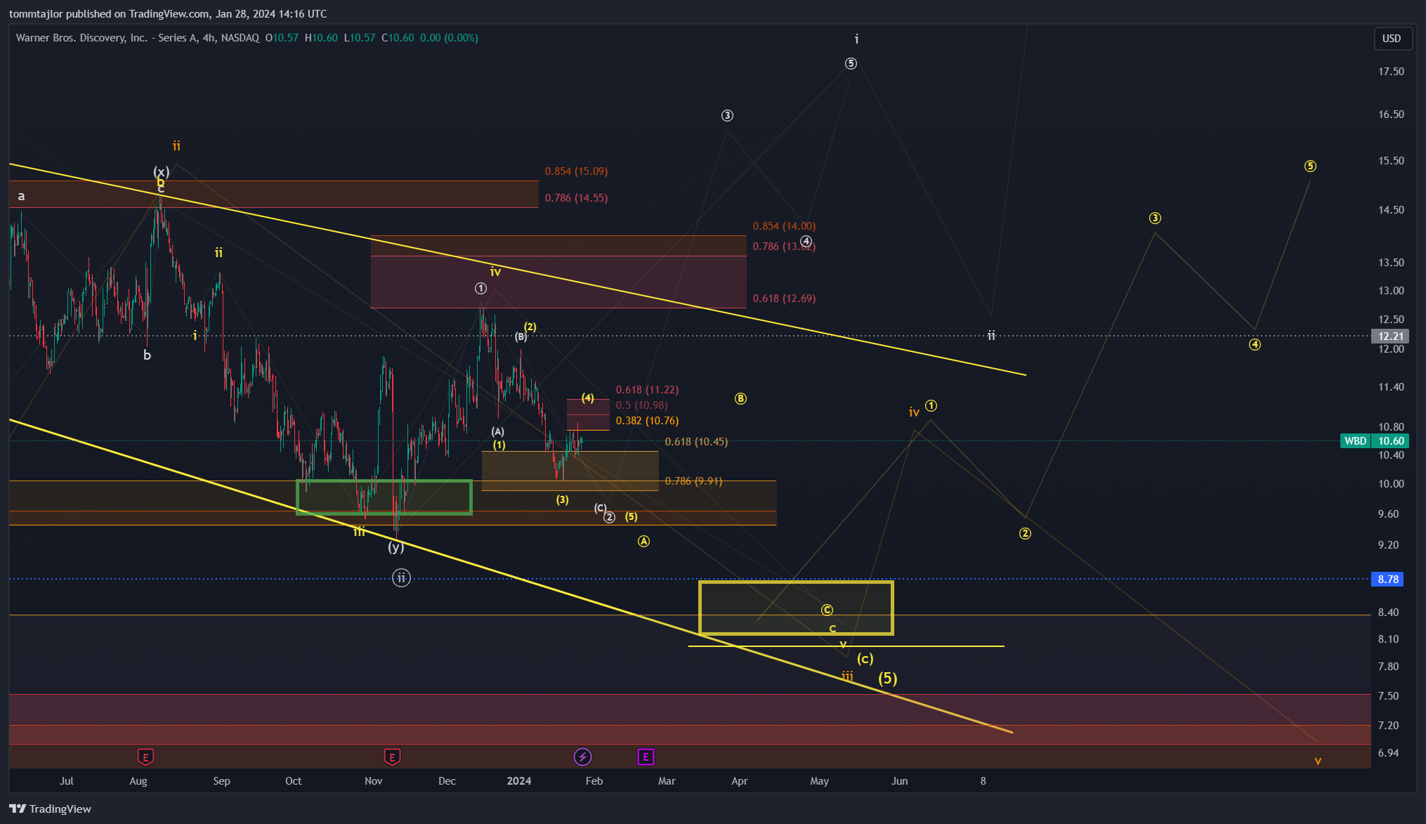Click the Mar date axis label
The height and width of the screenshot is (824, 1426).
(x=667, y=781)
